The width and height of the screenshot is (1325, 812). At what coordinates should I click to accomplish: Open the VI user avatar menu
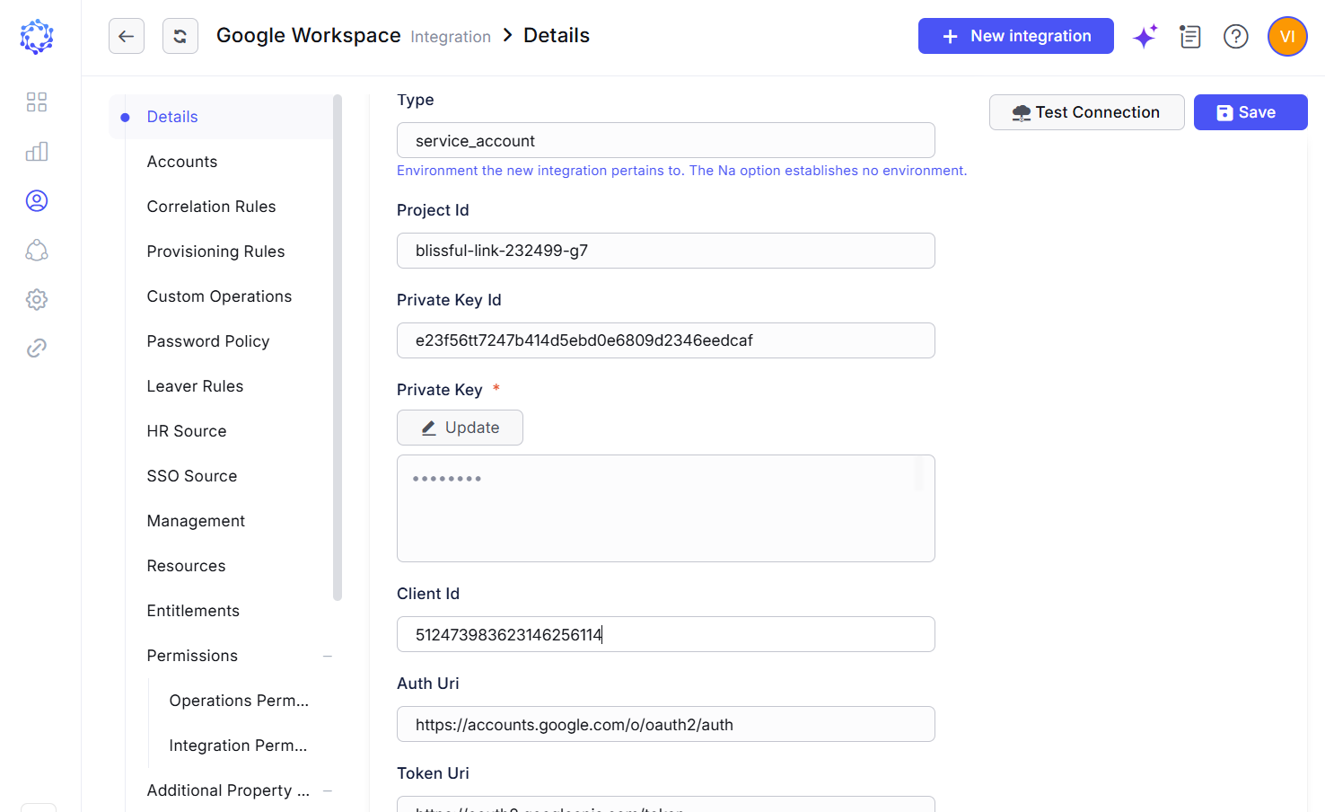pyautogui.click(x=1287, y=36)
